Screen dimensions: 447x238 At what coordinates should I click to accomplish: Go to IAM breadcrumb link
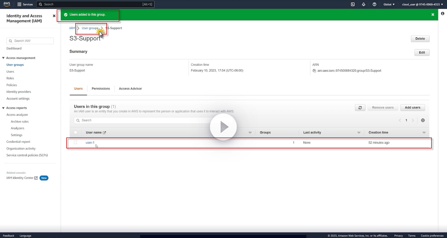[72, 28]
